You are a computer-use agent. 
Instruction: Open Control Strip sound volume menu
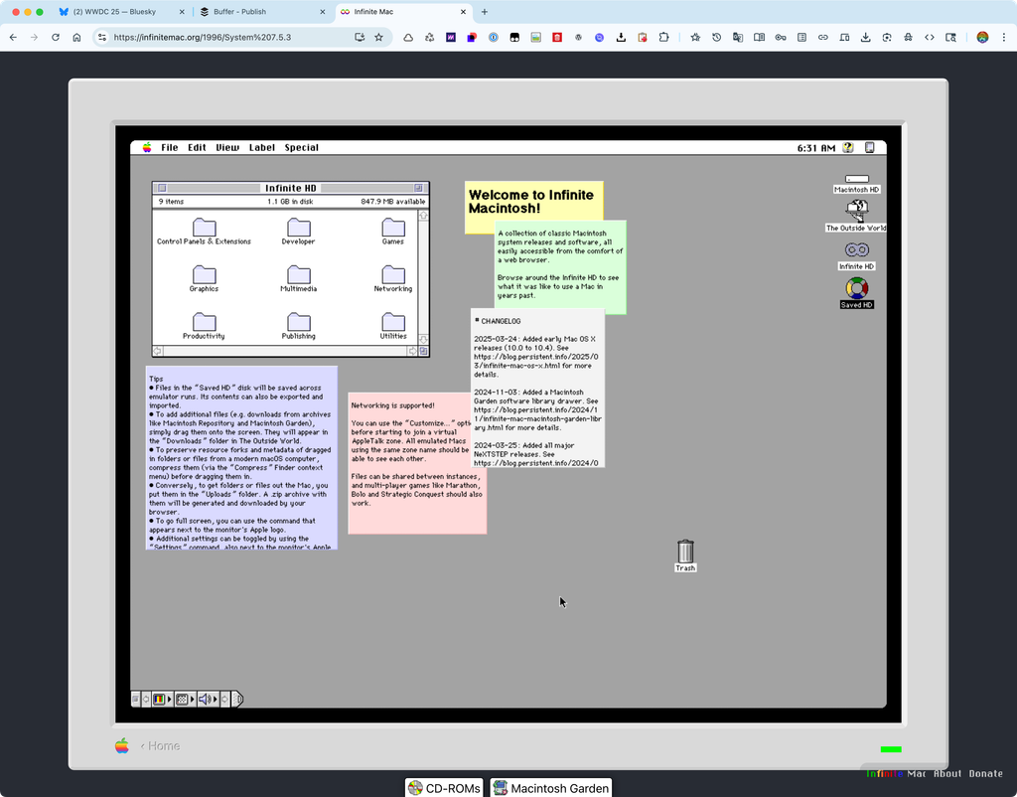209,699
